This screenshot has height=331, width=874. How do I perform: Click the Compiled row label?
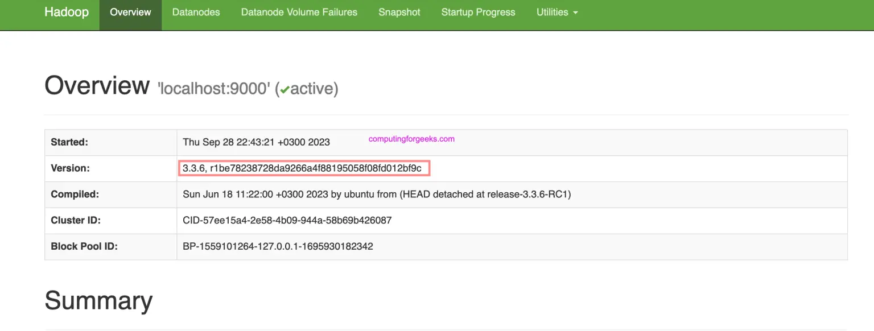(x=75, y=194)
